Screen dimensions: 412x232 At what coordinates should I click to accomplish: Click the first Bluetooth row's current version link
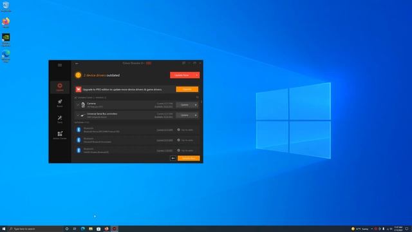(165, 130)
